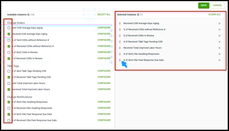
Task: Configure # of Sent T&M Tags Pending COR
Action: 104,71
